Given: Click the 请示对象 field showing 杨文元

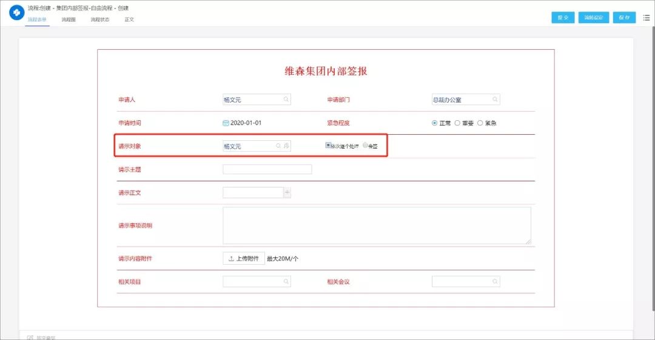Looking at the screenshot, I should pos(257,146).
